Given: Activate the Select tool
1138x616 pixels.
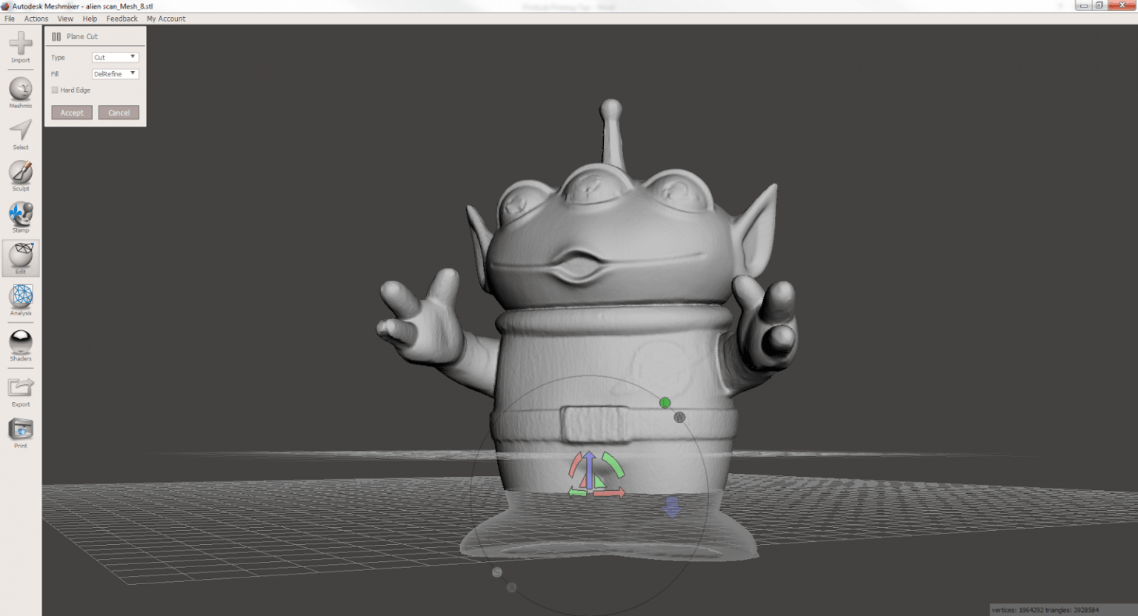Looking at the screenshot, I should point(21,134).
